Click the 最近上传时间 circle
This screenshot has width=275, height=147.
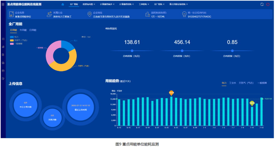pyautogui.click(x=81, y=107)
